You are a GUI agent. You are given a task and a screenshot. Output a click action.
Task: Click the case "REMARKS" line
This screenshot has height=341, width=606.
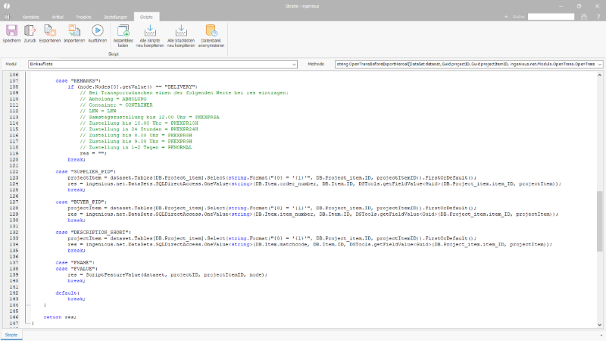tap(78, 81)
